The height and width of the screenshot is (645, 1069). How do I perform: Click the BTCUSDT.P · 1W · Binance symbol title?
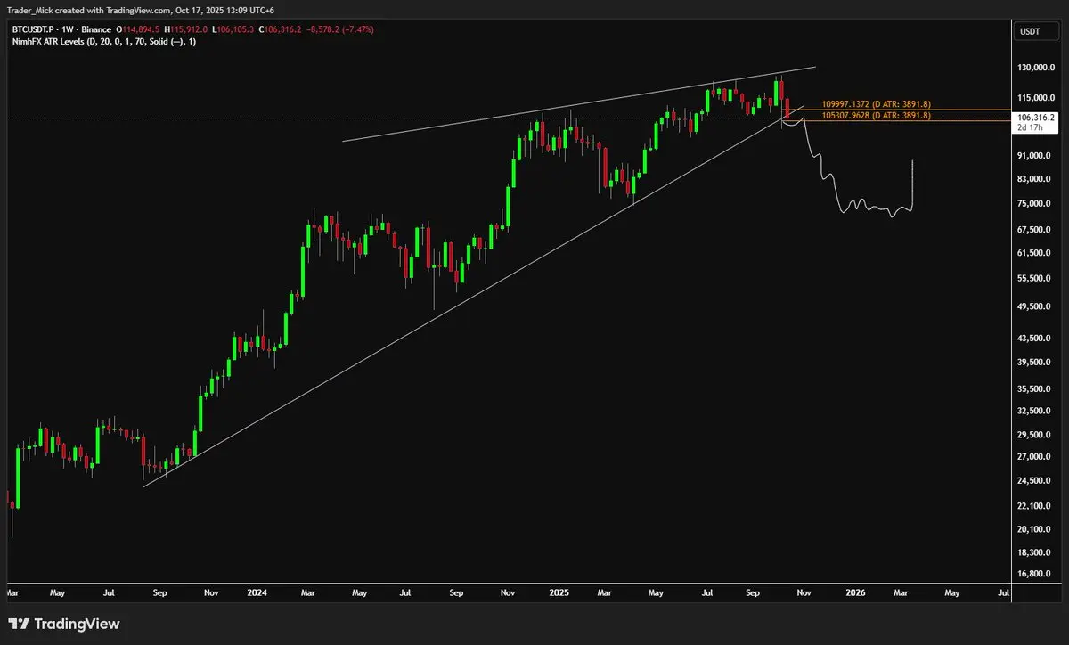[x=62, y=29]
